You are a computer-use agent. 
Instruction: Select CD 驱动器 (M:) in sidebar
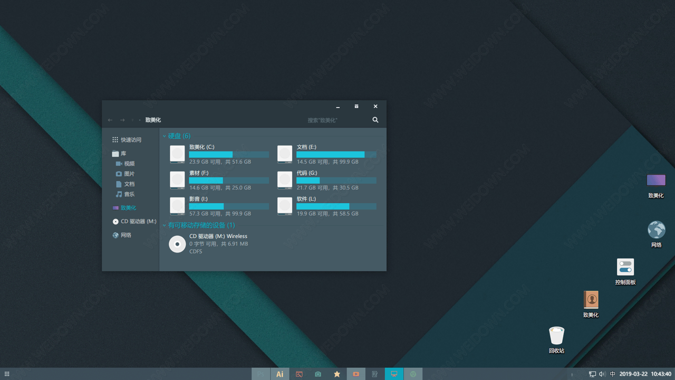[134, 222]
